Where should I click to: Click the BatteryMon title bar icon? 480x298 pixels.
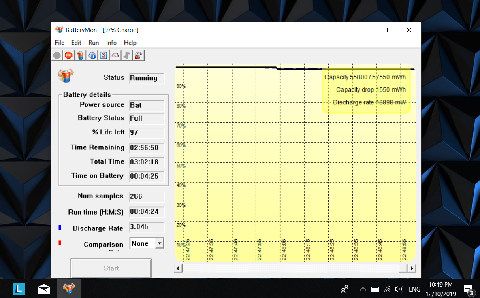(59, 30)
